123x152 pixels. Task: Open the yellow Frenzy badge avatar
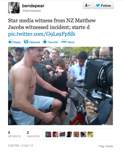[90, 134]
